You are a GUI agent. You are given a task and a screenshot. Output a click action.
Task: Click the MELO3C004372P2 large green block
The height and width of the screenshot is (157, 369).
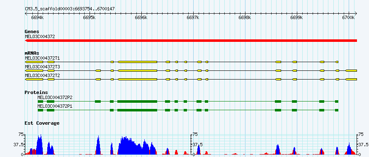pyautogui.click(x=137, y=101)
